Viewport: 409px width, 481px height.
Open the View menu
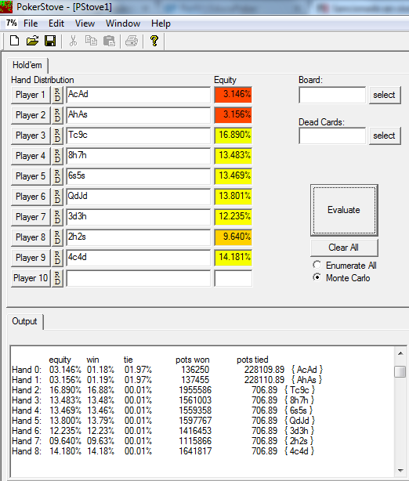(x=85, y=24)
